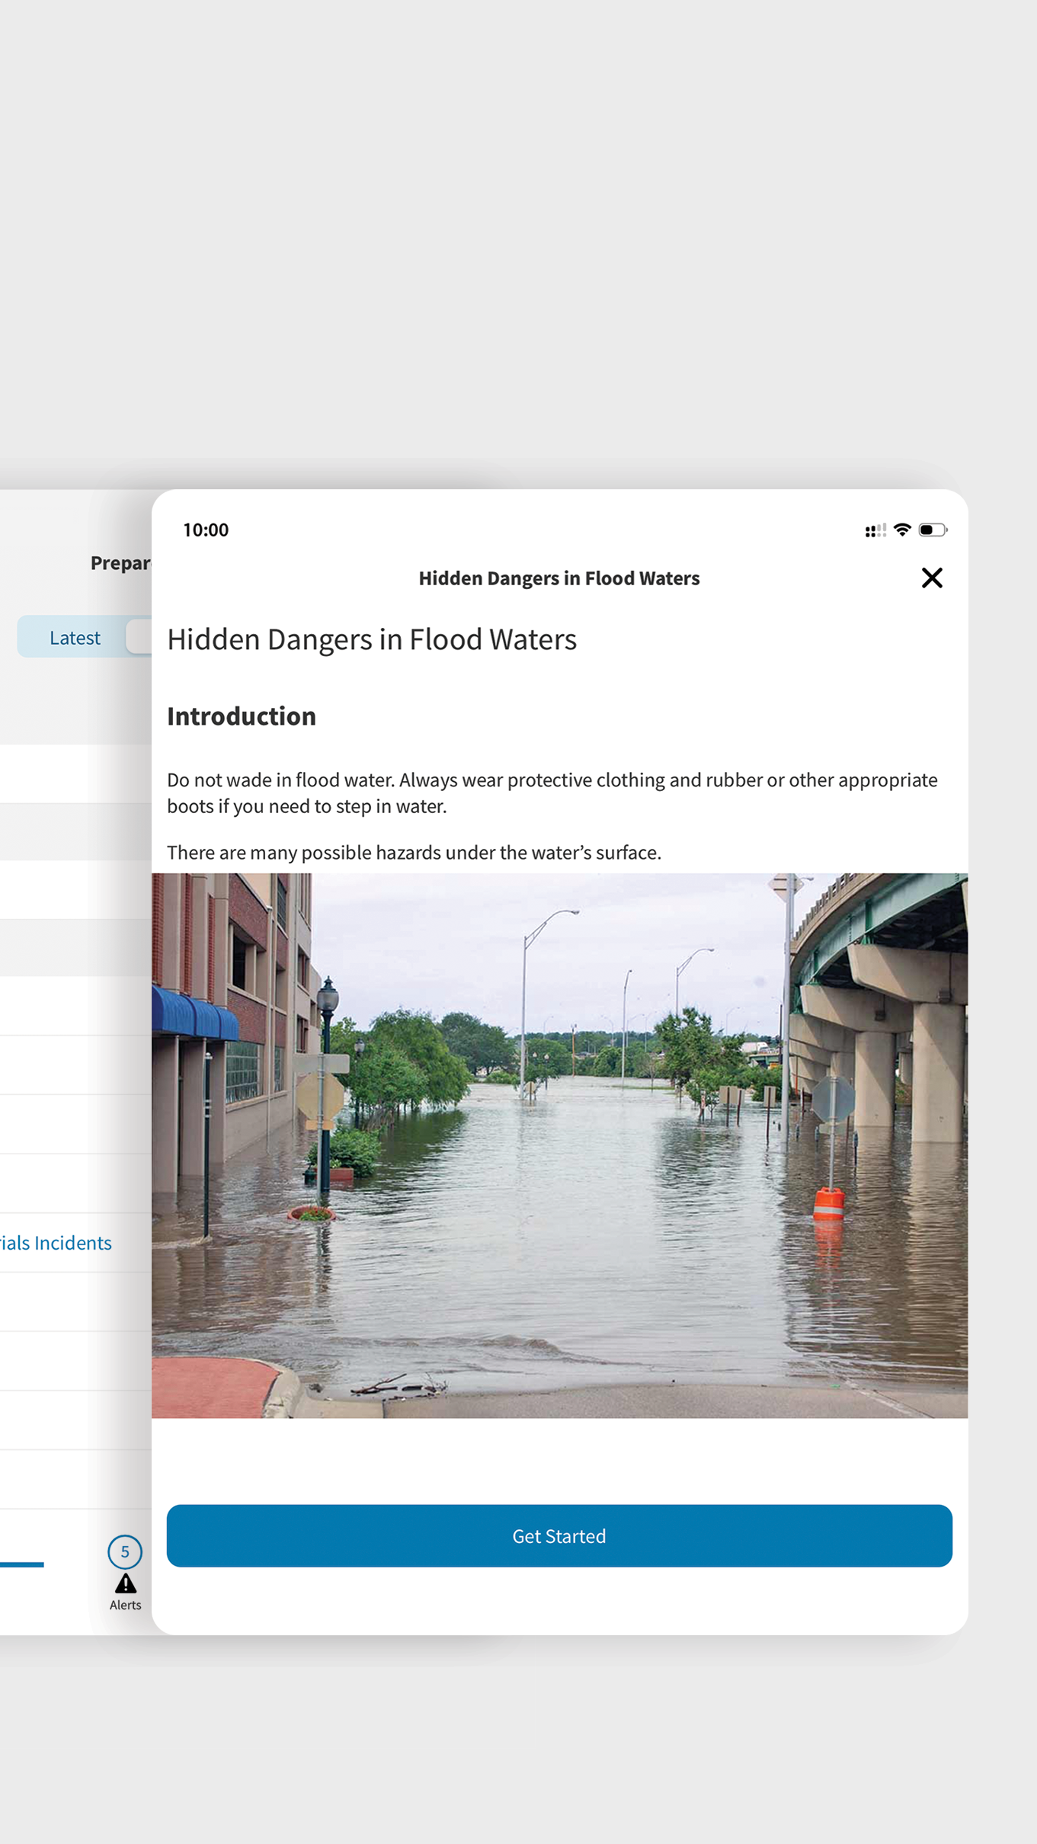Open the 'ials Incidents' link in background list

pyautogui.click(x=56, y=1242)
